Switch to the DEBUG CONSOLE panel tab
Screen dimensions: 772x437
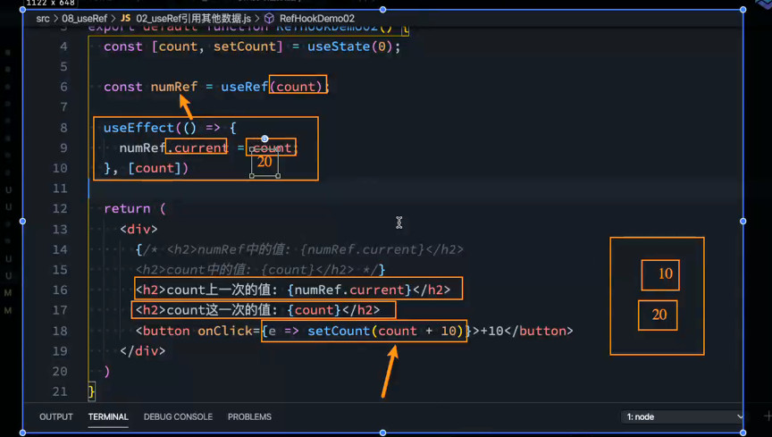(178, 416)
